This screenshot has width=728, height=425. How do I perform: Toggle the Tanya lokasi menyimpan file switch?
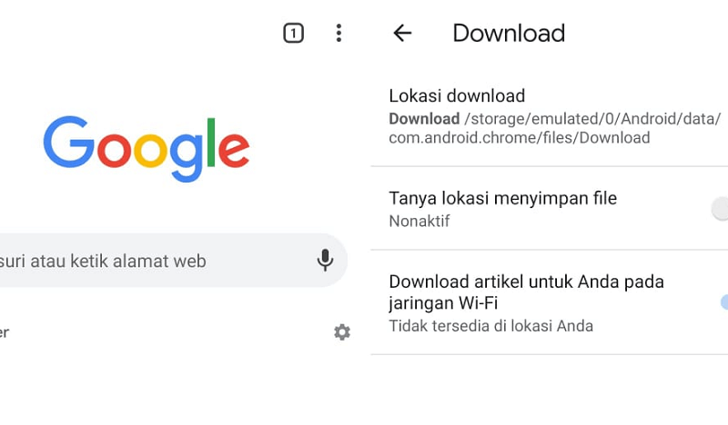[x=720, y=209]
